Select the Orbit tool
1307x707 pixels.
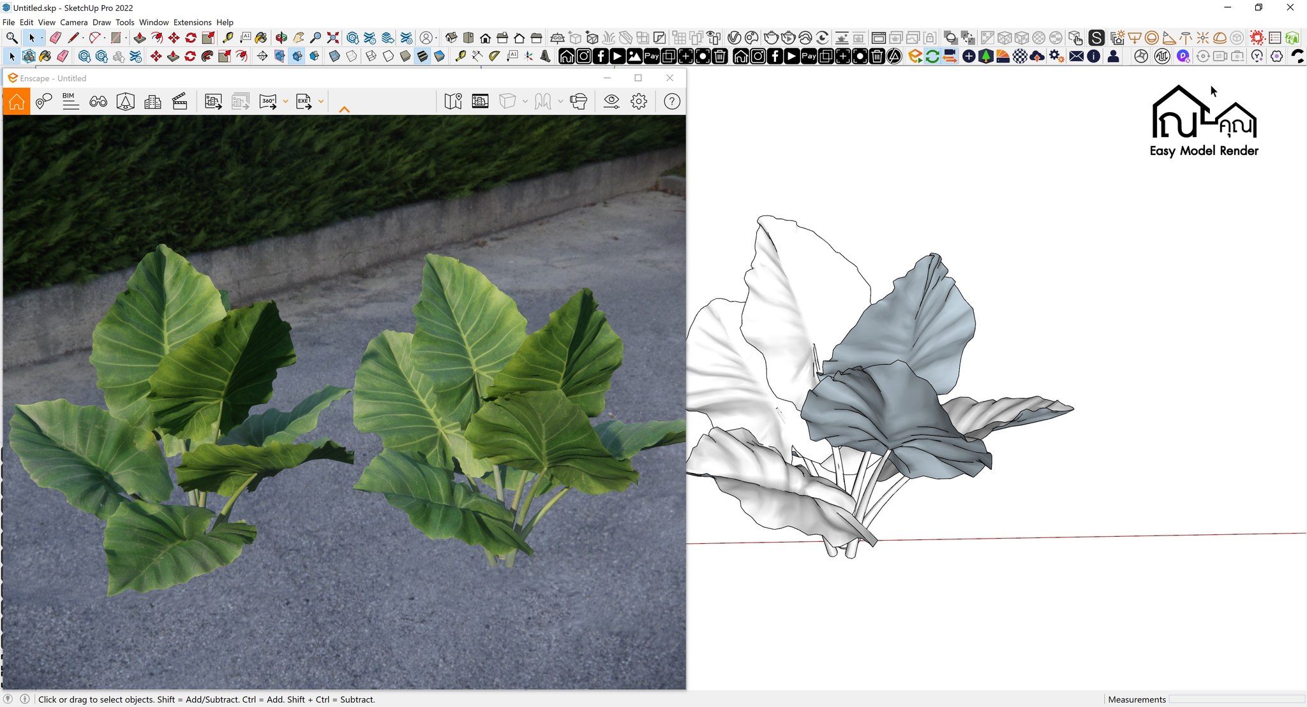click(x=281, y=38)
